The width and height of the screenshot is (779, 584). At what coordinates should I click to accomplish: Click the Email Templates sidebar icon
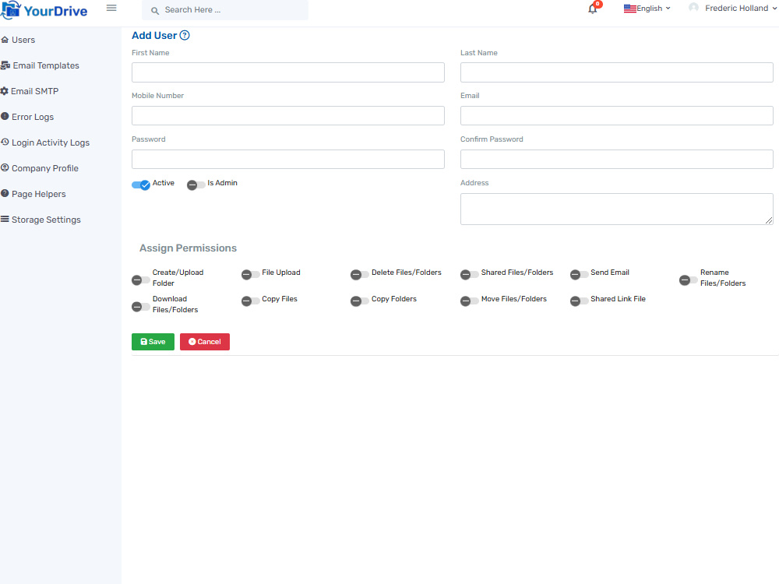pyautogui.click(x=5, y=65)
